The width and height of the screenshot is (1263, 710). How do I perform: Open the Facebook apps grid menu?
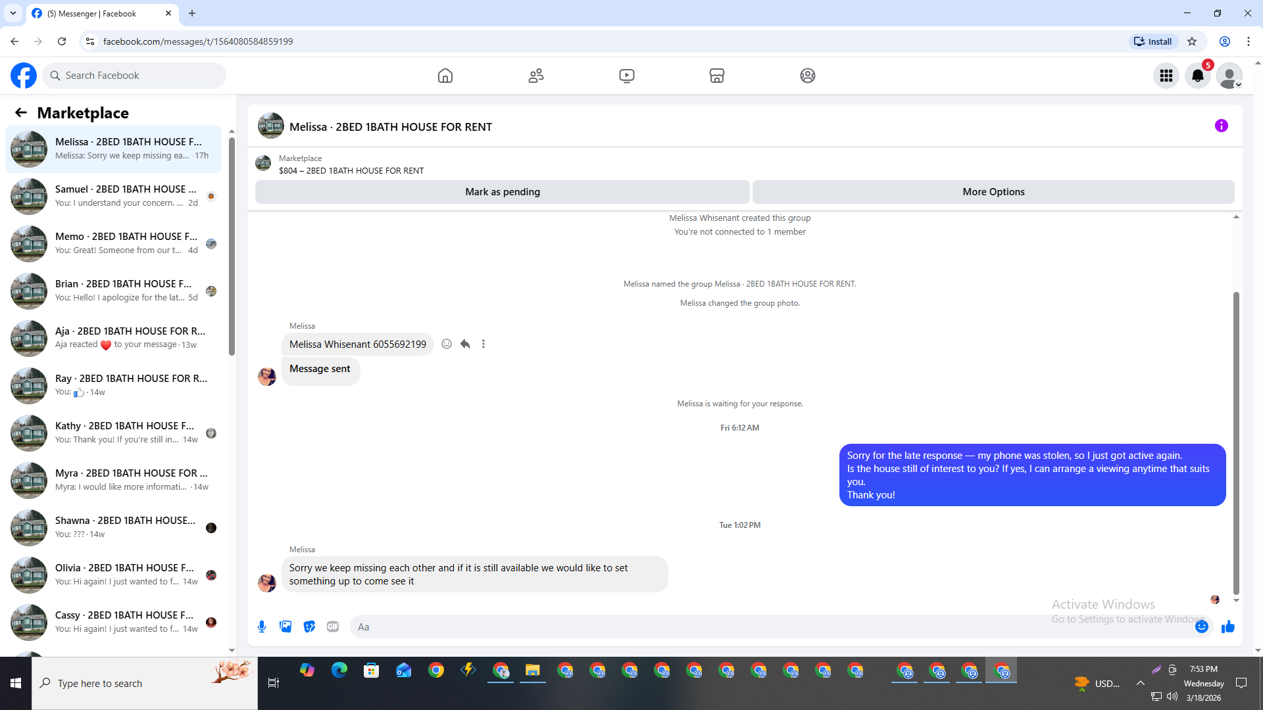pos(1166,76)
